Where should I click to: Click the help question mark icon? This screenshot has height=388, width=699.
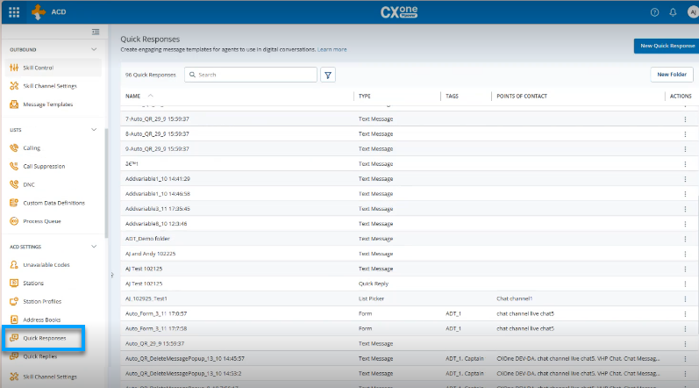[654, 12]
